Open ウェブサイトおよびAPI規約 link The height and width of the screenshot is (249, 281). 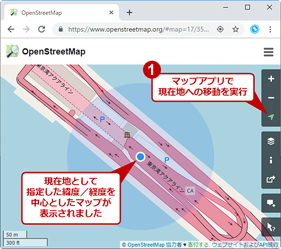(x=245, y=245)
